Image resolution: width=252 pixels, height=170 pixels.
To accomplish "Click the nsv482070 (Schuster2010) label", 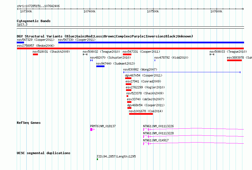I will click(110, 58).
